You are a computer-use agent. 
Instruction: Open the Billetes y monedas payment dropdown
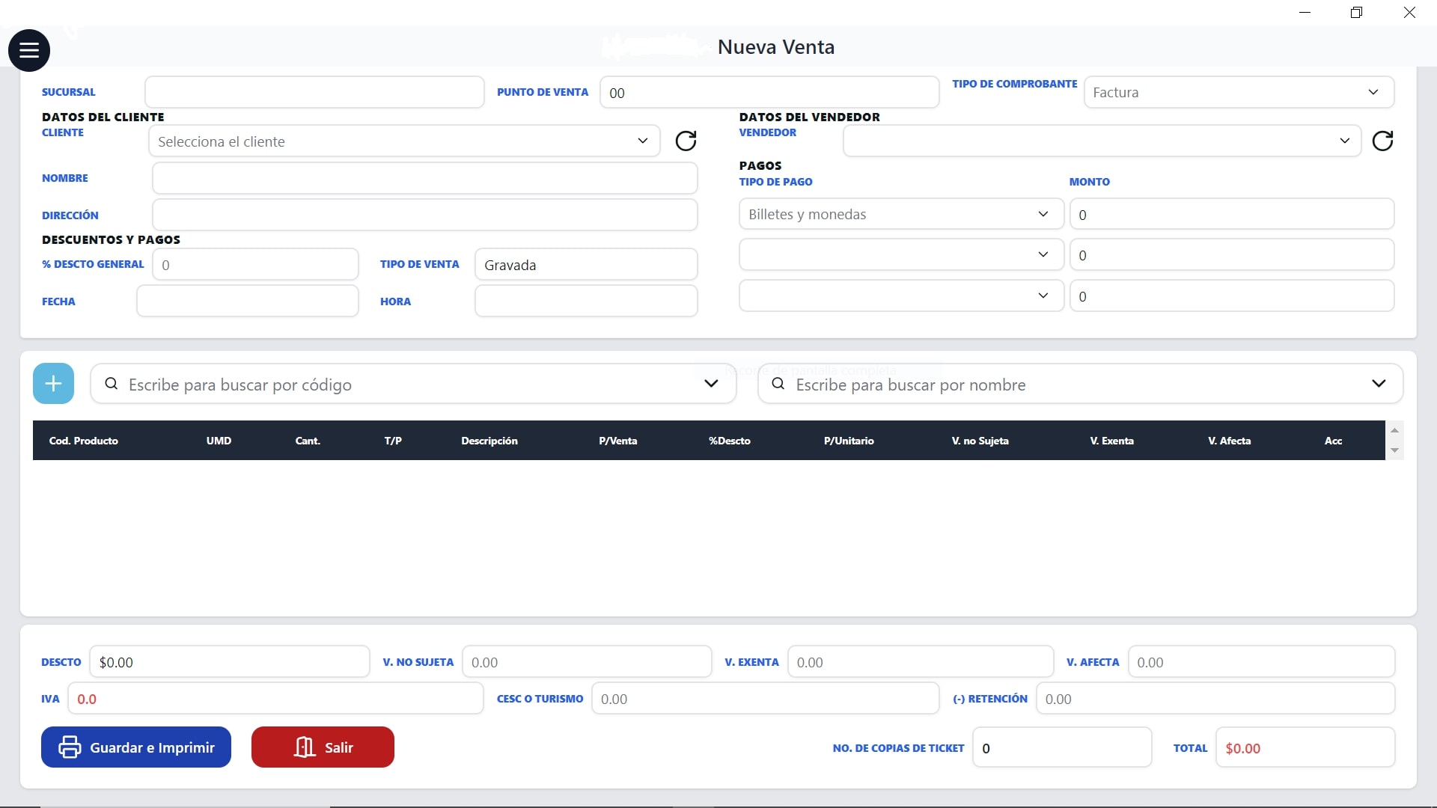point(901,214)
